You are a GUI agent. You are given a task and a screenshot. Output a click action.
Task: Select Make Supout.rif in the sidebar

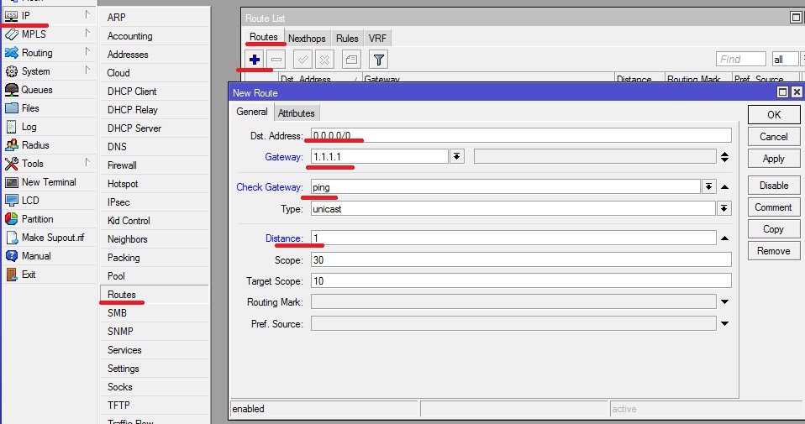point(52,238)
